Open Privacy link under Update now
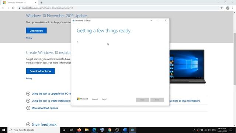This screenshot has height=133, width=236. pyautogui.click(x=29, y=38)
